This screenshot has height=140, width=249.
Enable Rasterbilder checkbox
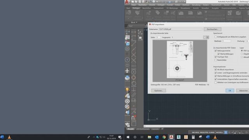pos(216,60)
